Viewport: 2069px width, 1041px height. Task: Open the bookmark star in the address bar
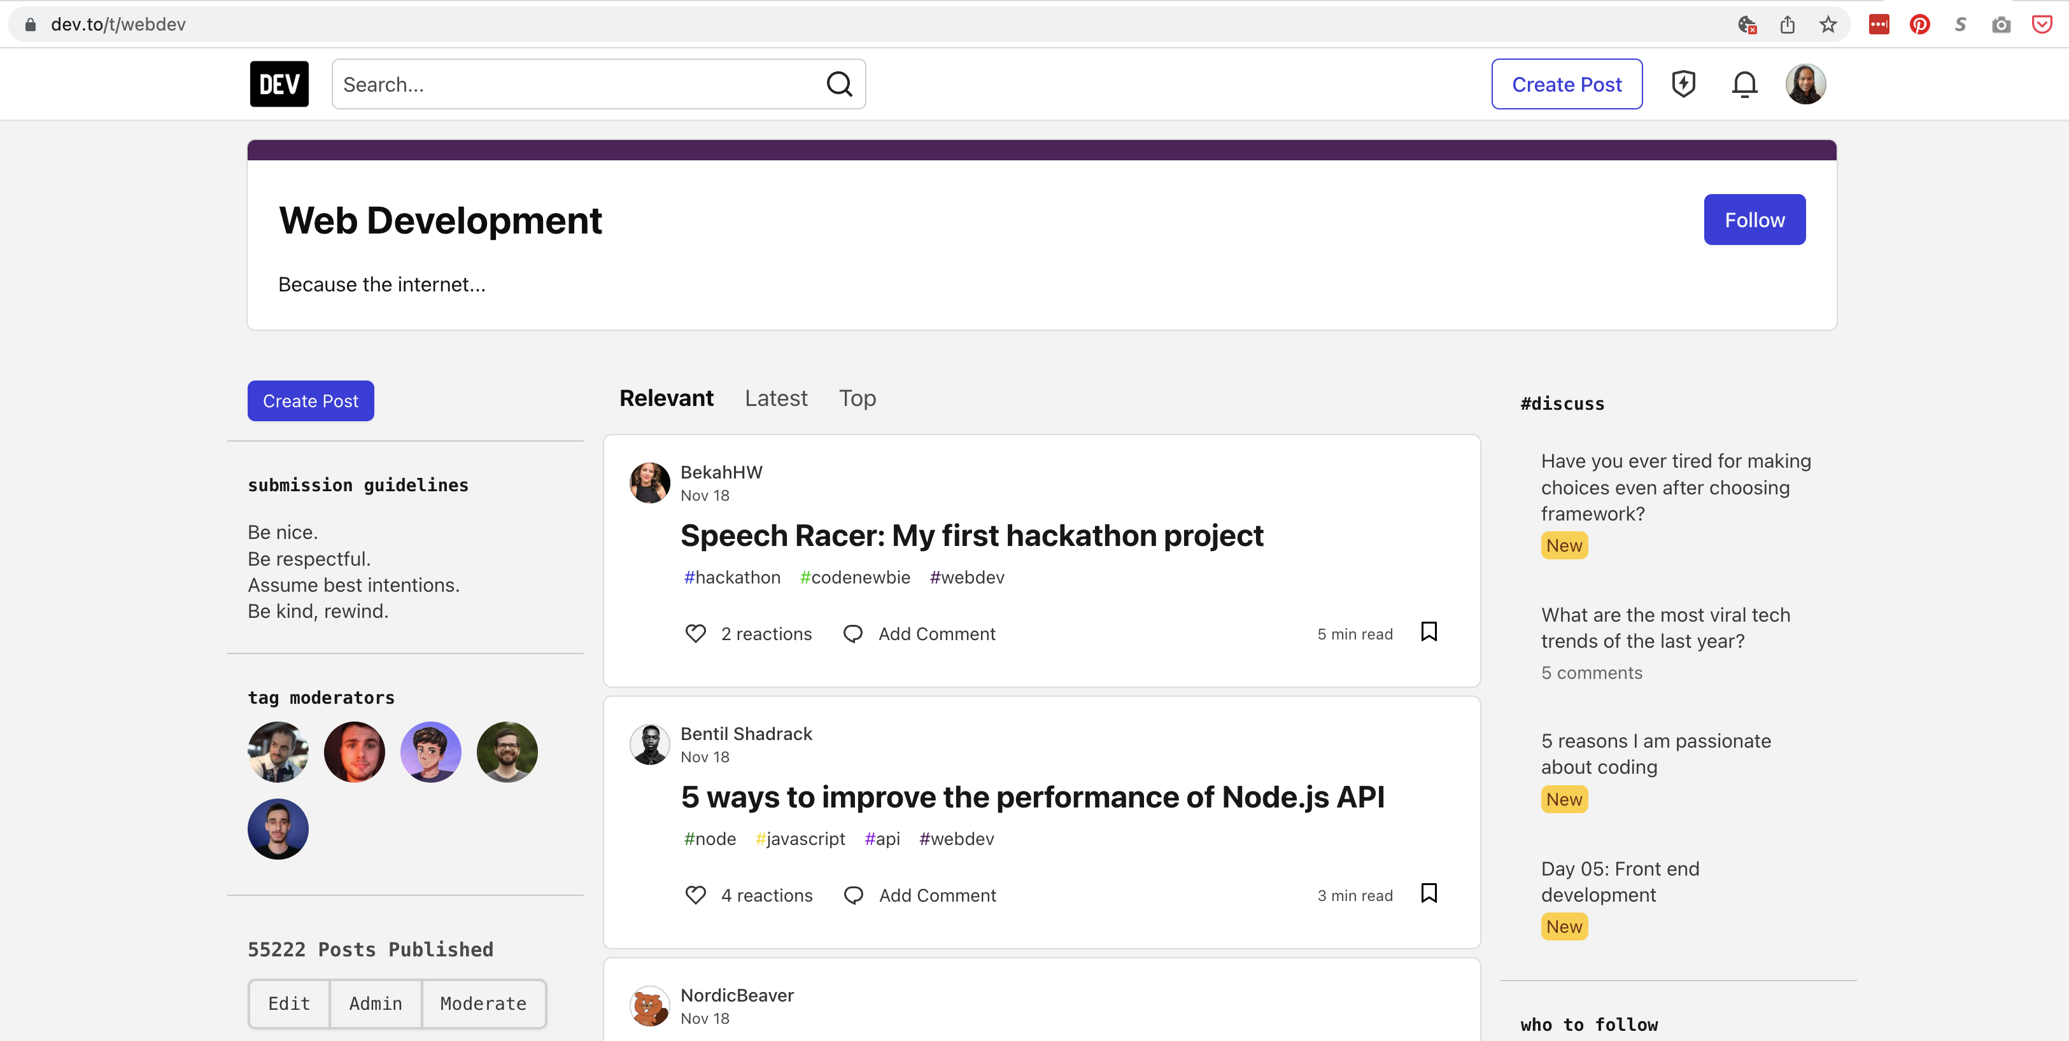tap(1828, 24)
